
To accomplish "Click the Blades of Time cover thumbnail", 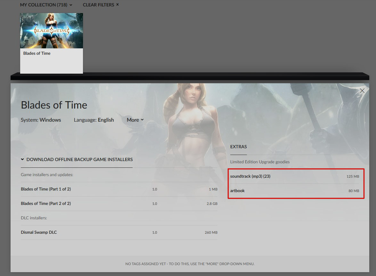I will 52,31.
